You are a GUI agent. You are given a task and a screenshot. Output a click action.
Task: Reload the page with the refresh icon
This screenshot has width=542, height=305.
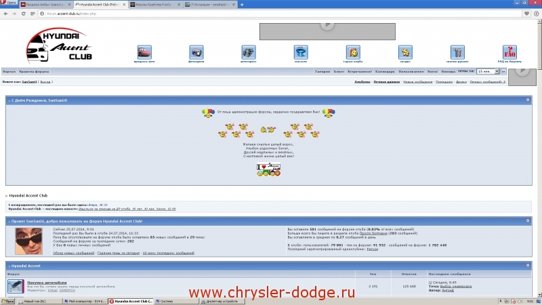tap(23, 14)
